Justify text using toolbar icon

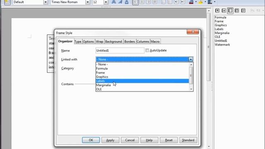pos(154,2)
